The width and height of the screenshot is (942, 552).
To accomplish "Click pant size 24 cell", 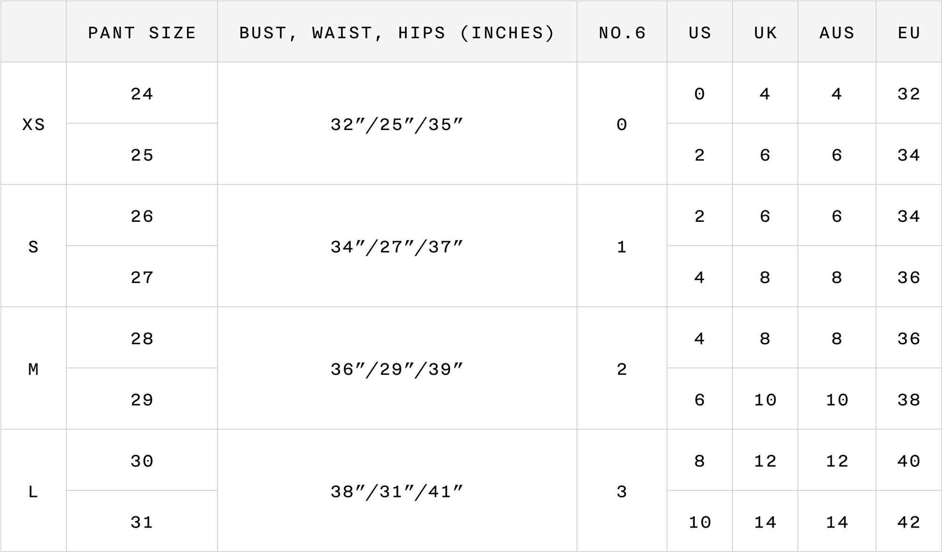I will coord(142,94).
